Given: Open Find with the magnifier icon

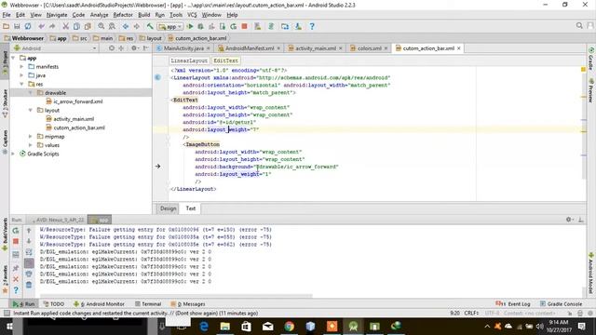Looking at the screenshot, I should [102, 26].
